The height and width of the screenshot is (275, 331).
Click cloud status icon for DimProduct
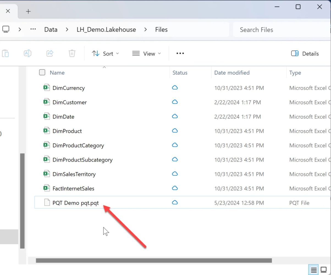coord(175,131)
